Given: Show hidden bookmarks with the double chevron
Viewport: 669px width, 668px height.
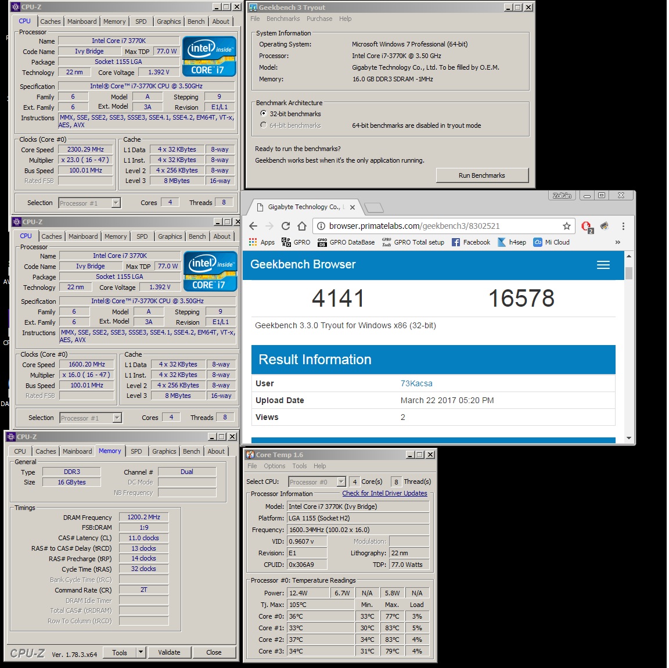Looking at the screenshot, I should click(617, 242).
